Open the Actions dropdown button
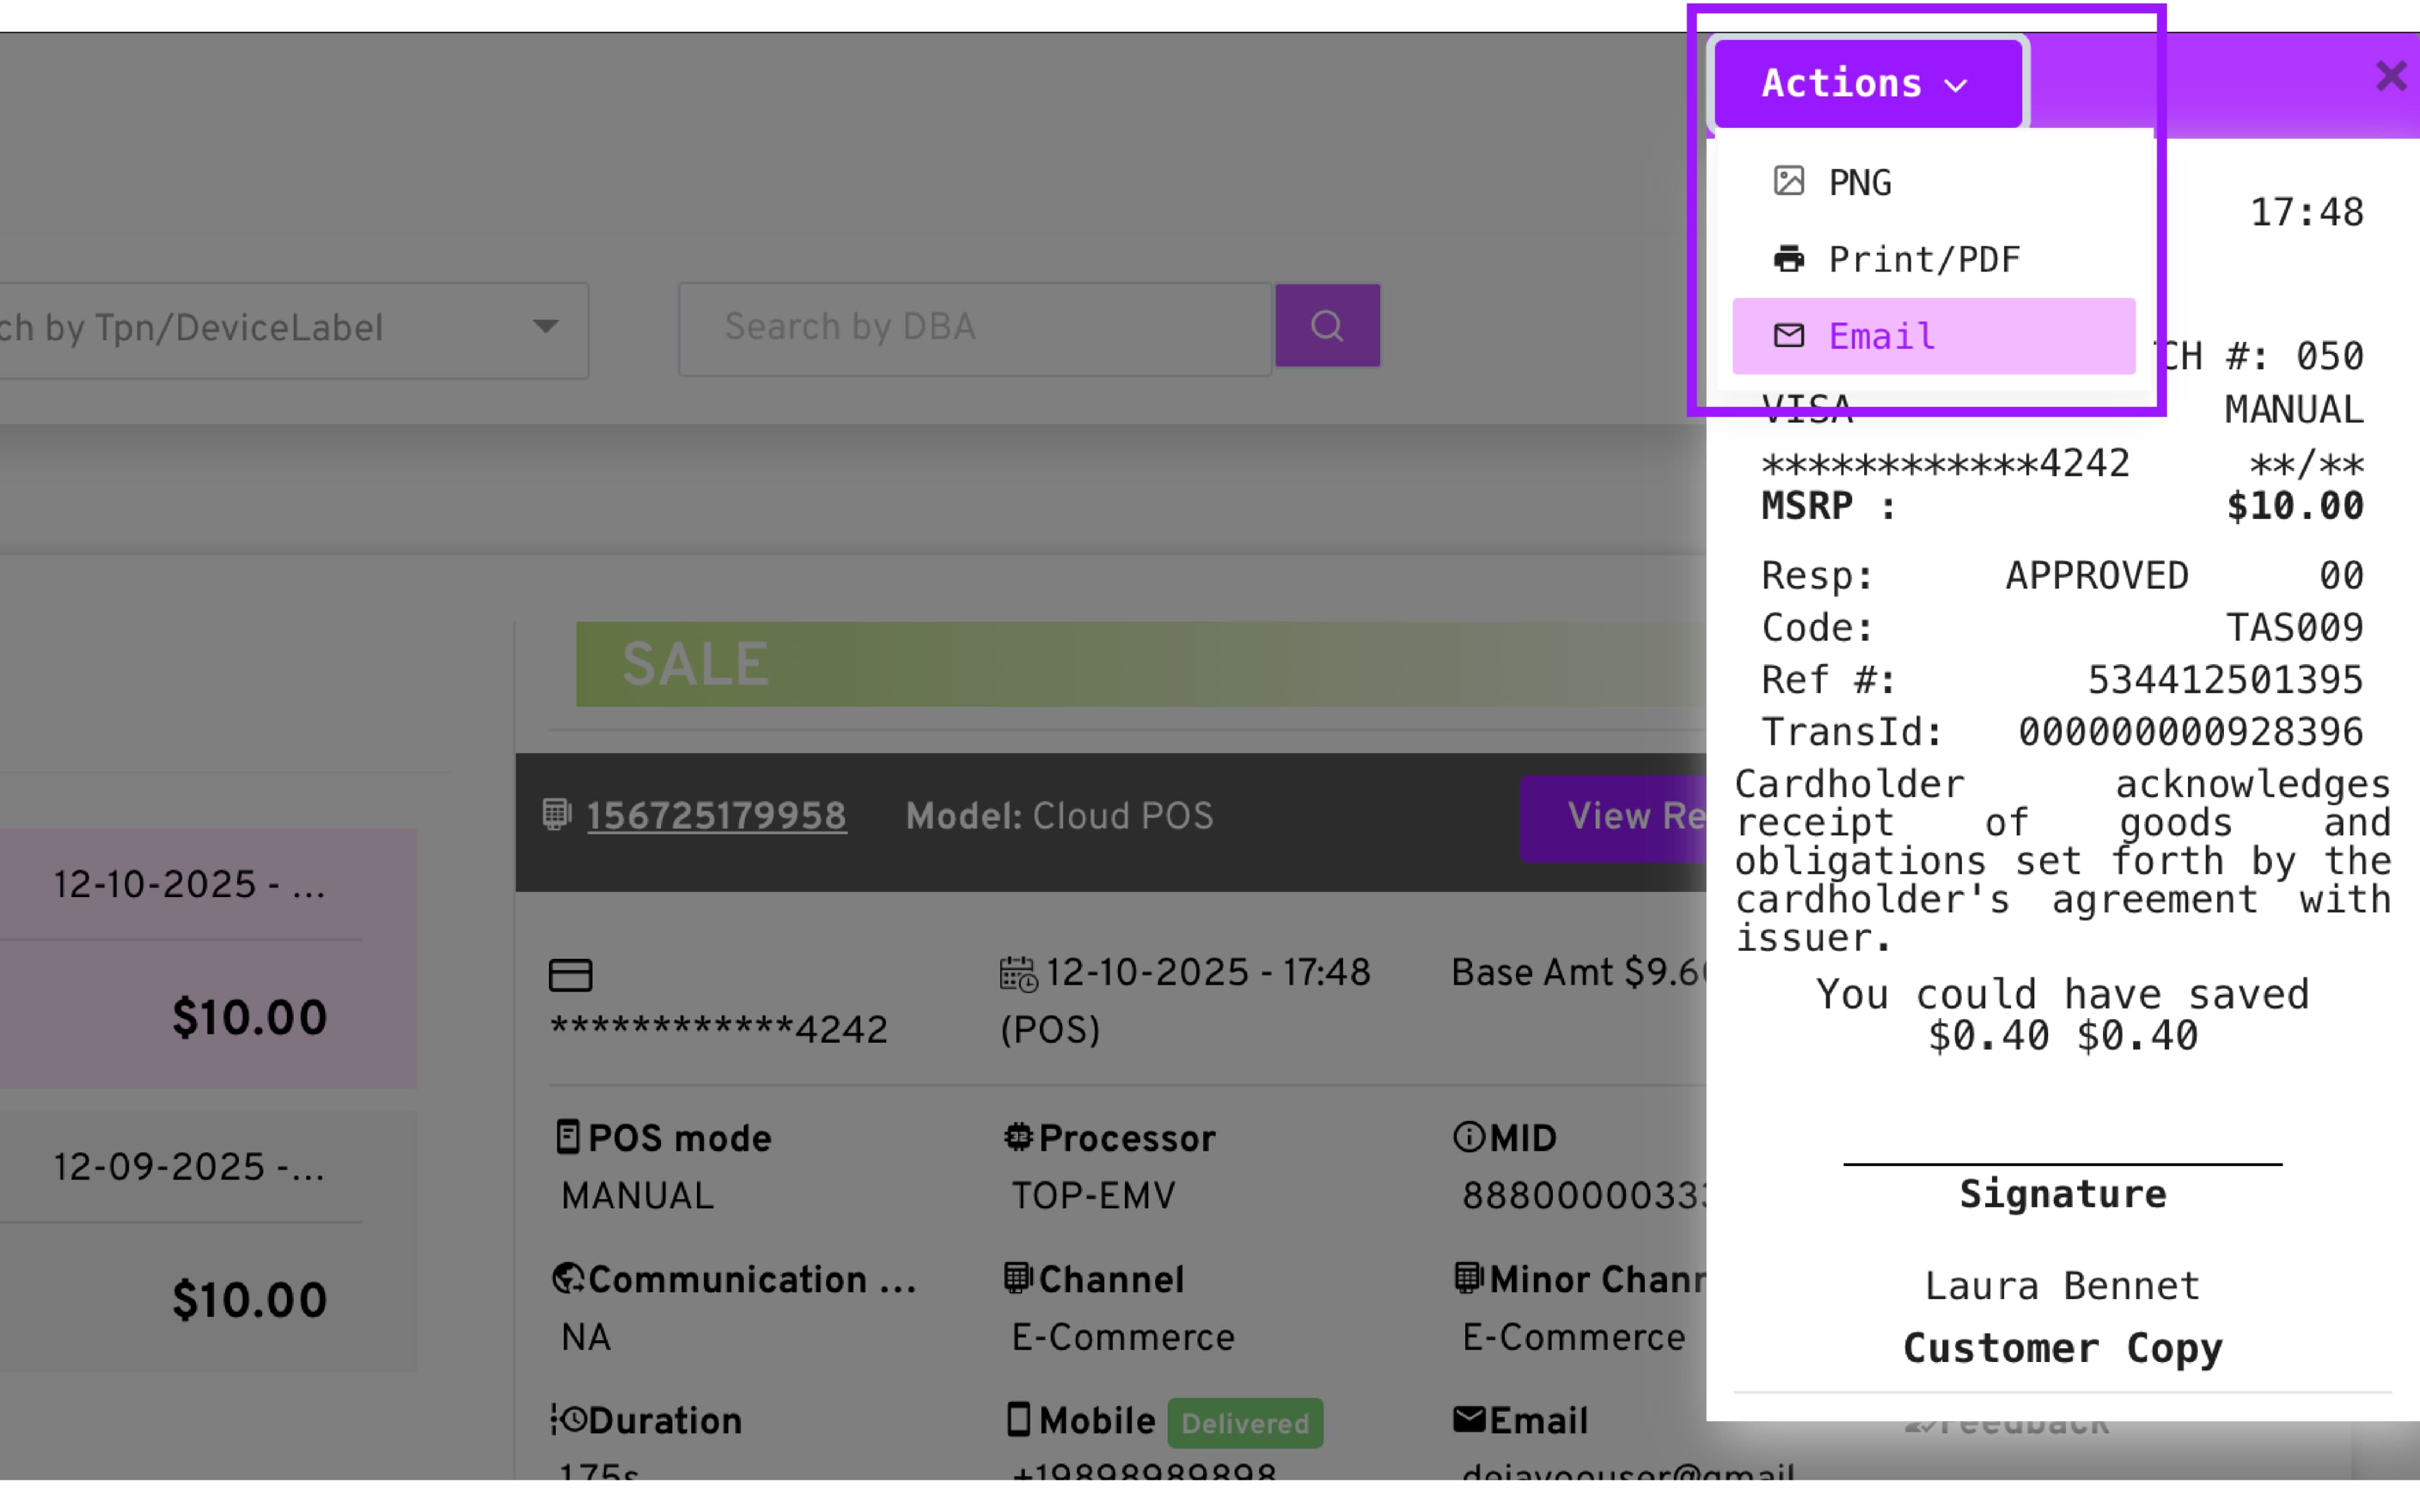Screen dimensions: 2420x1512 pyautogui.click(x=1866, y=83)
